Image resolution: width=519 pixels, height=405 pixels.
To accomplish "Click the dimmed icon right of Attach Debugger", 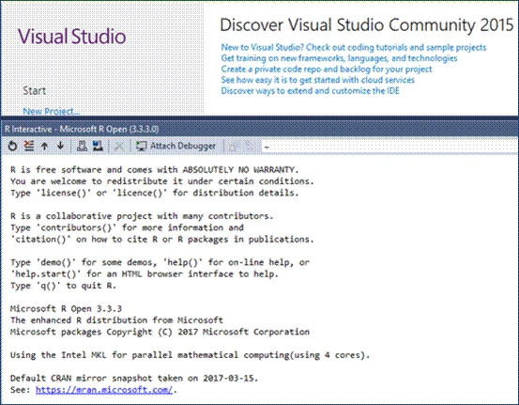I will (x=234, y=146).
